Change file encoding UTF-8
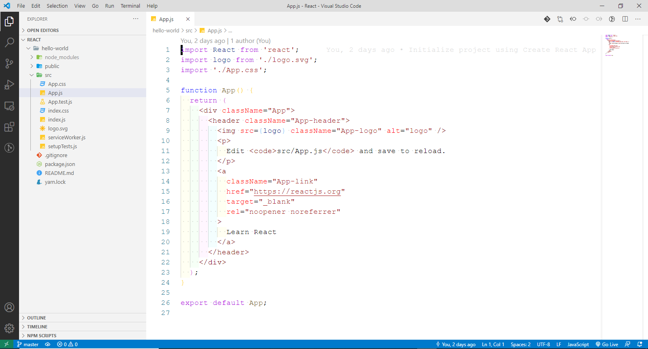 544,345
